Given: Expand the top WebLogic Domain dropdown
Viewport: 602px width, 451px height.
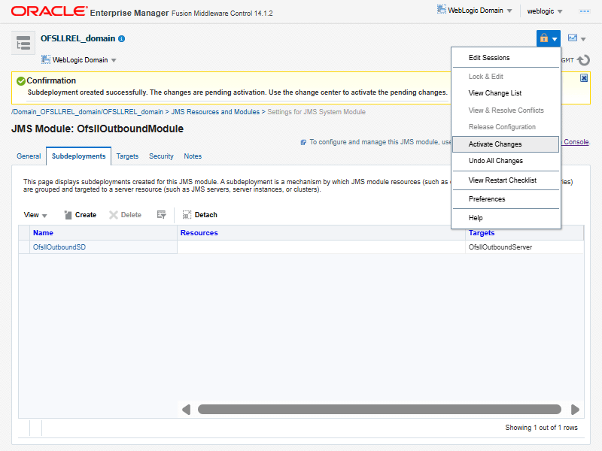Looking at the screenshot, I should tap(474, 11).
